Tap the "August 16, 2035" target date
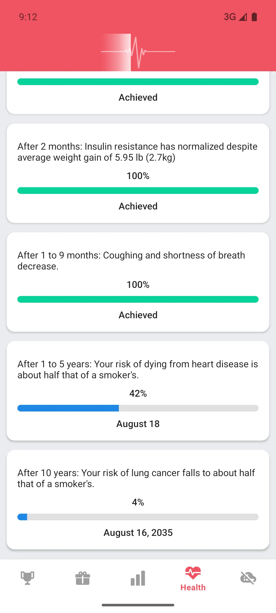The width and height of the screenshot is (276, 613). pyautogui.click(x=138, y=533)
